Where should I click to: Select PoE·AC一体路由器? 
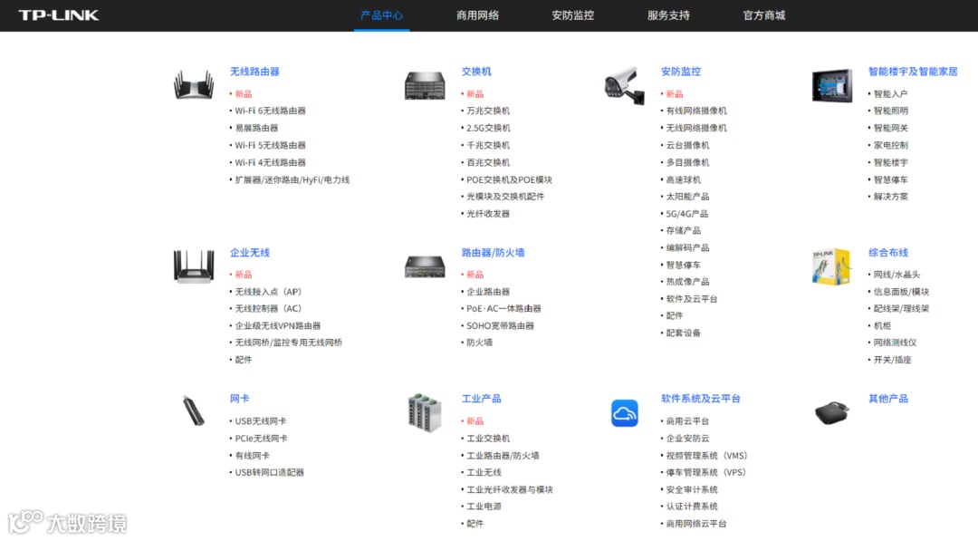tap(503, 308)
